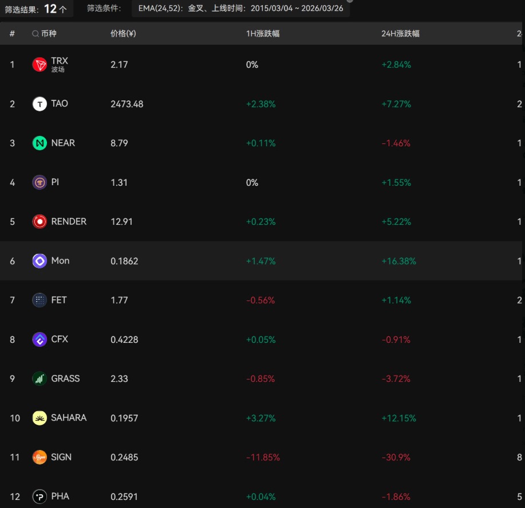Click the TAO coin logo icon
Viewport: 525px width, 508px height.
pyautogui.click(x=40, y=104)
